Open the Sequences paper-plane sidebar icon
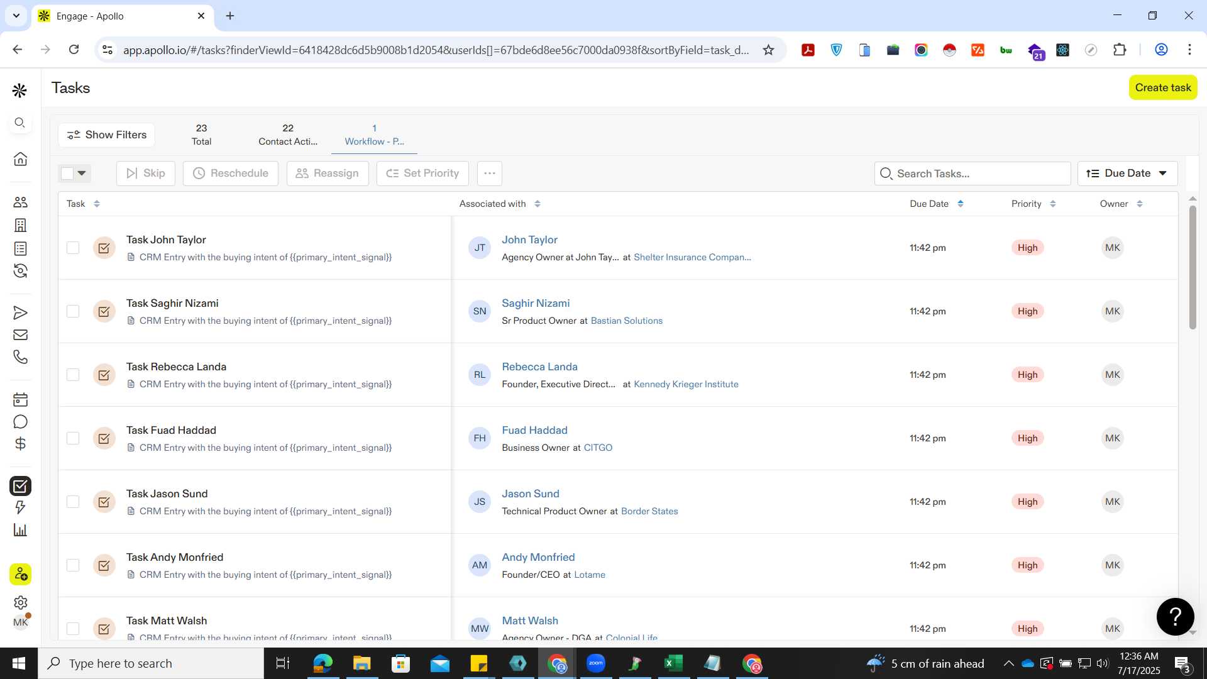1207x679 pixels. click(20, 312)
